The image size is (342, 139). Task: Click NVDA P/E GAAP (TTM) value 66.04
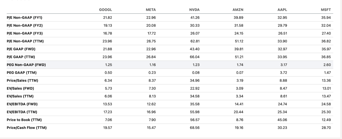[x=195, y=57]
